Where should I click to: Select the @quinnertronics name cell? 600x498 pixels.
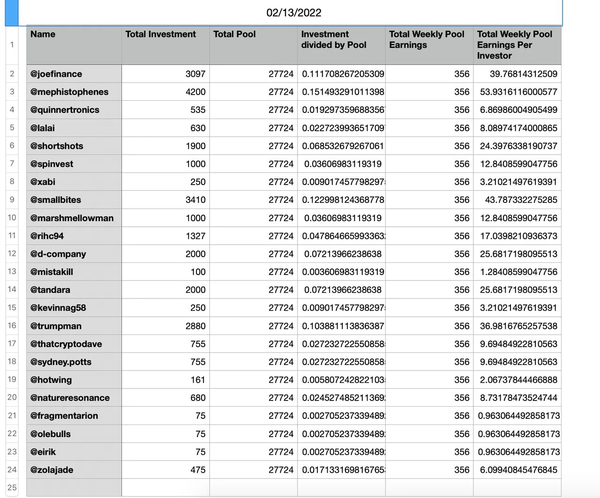pos(74,110)
